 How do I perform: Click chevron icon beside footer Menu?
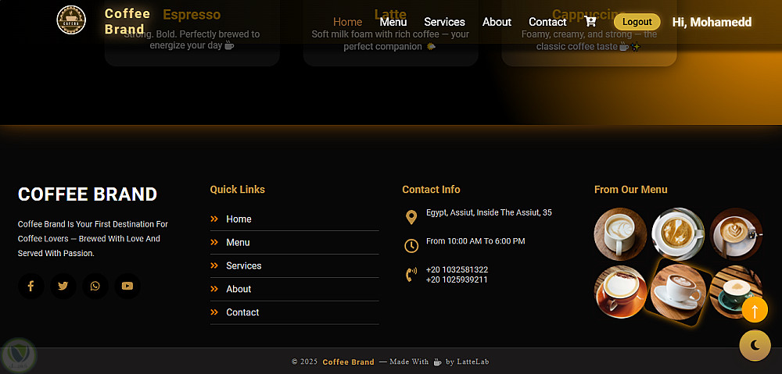214,243
